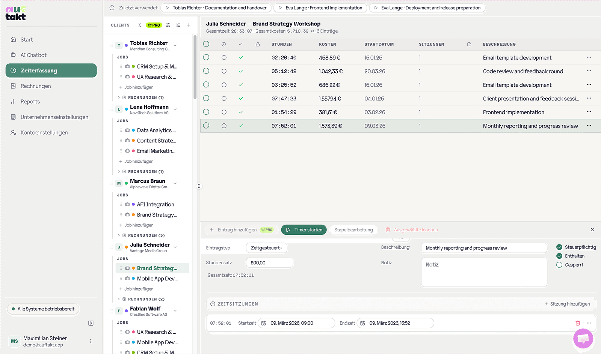Open the Eintragstyp Zeitgesteuert dropdown

coord(267,248)
